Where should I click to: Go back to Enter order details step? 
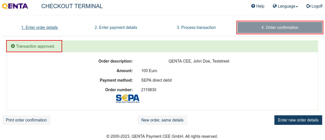click(x=40, y=27)
